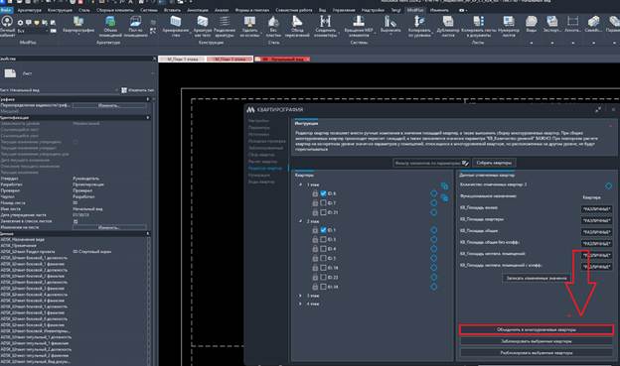
Task: Uncheck apartment ID 1 on floor 2
Action: 323,230
